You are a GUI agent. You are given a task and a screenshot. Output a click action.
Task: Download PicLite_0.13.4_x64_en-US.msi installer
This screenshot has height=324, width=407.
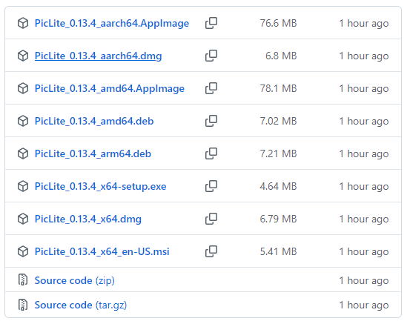(x=102, y=251)
